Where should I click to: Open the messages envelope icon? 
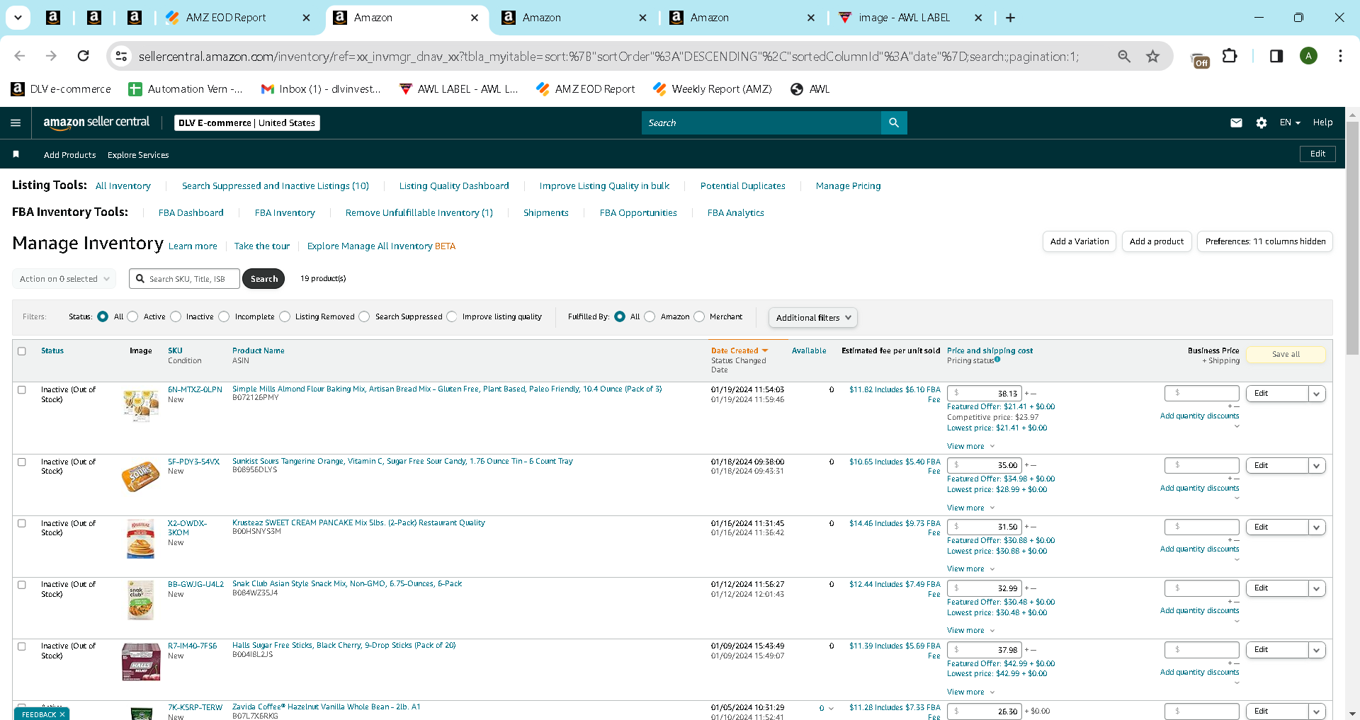[x=1236, y=122]
